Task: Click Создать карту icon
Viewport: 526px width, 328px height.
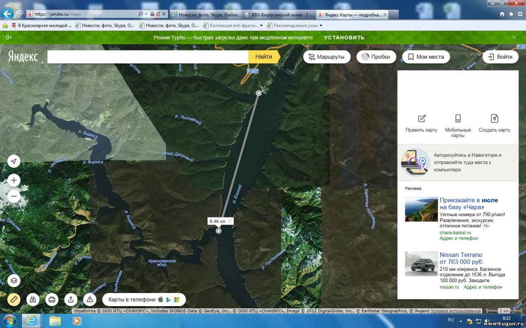Action: [x=494, y=119]
